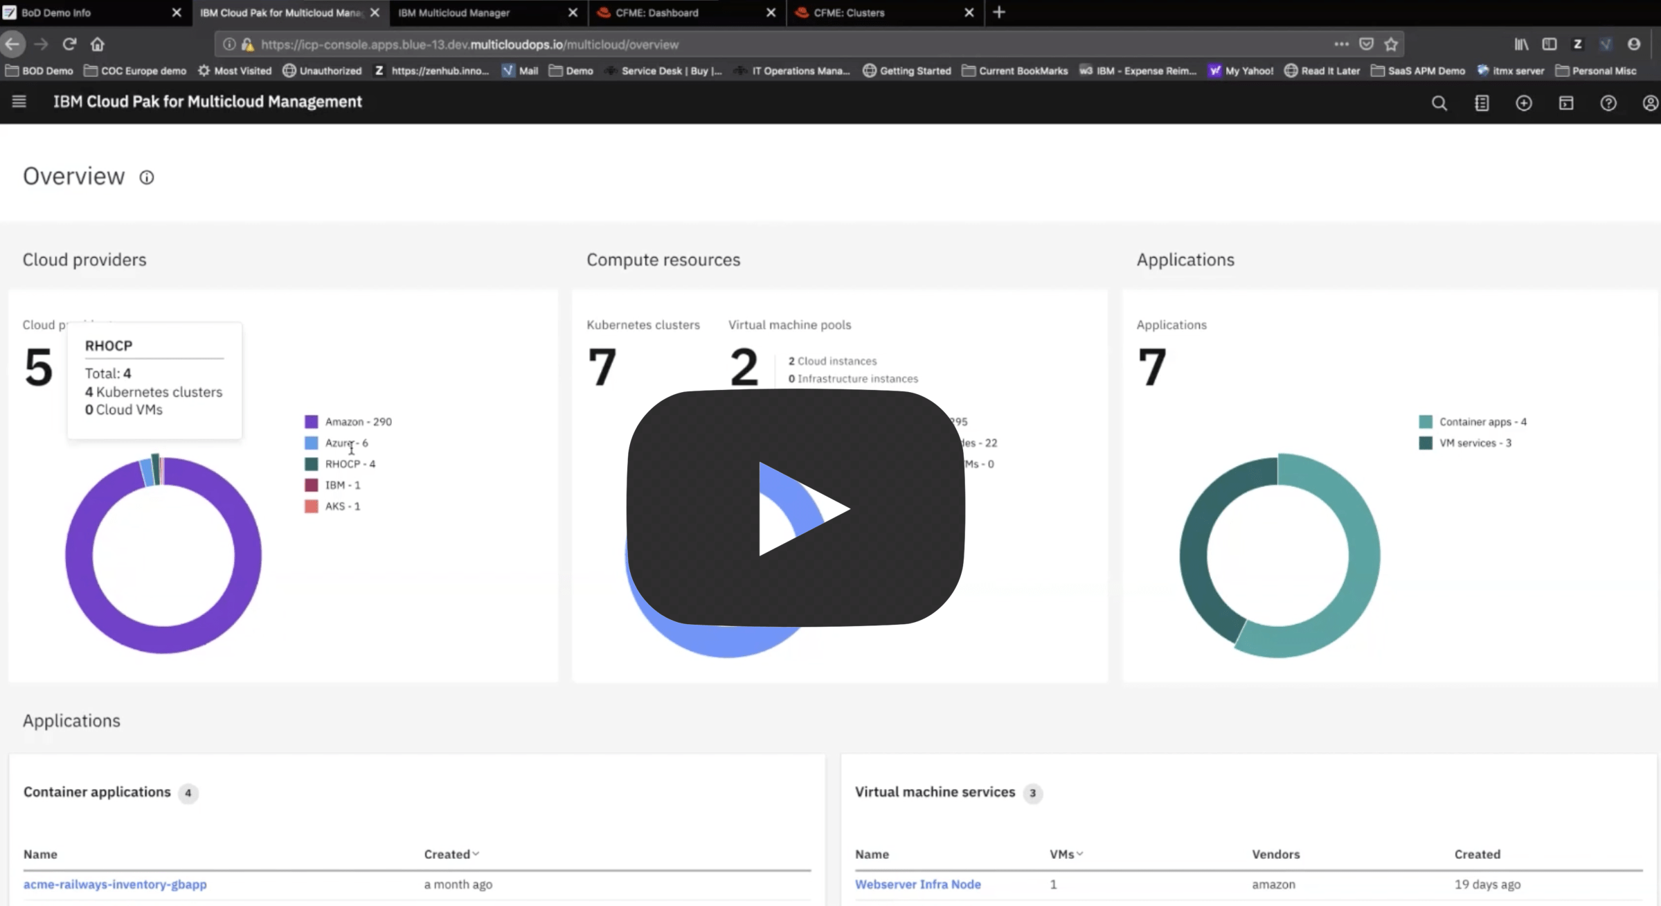
Task: Open the acme-railways-inventory-gbapp application link
Action: (x=114, y=885)
